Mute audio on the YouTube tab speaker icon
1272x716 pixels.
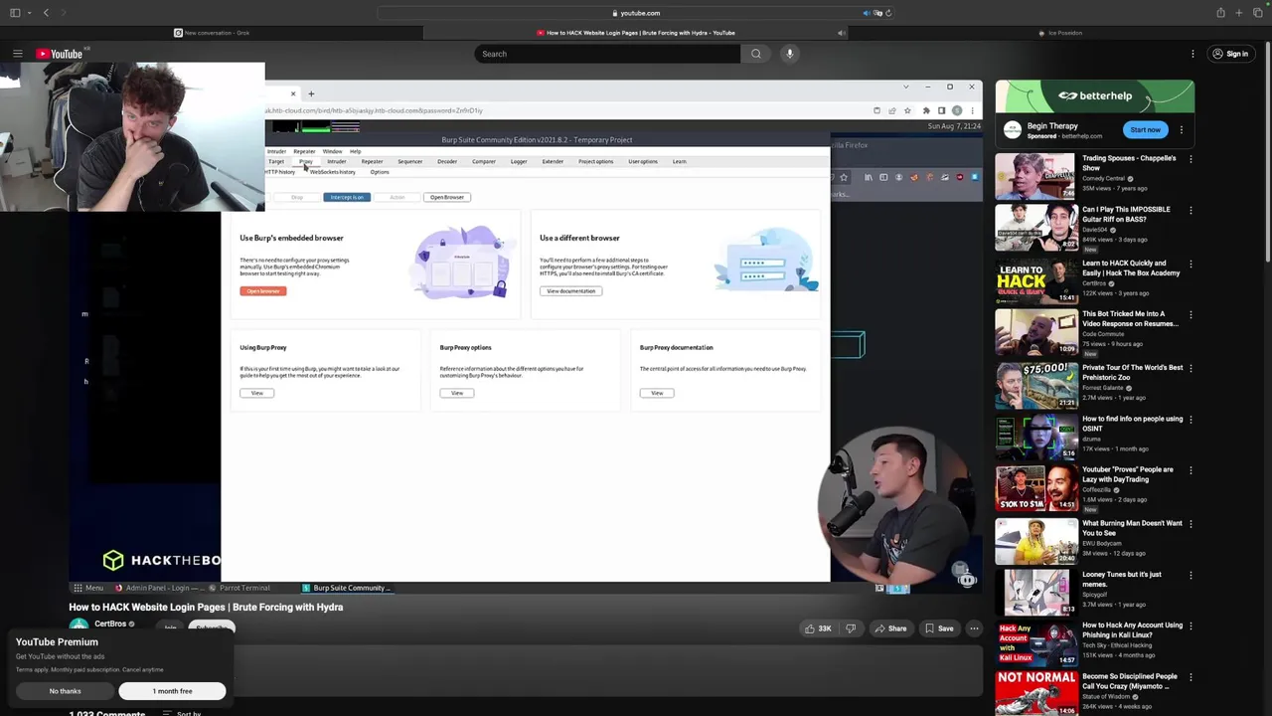point(841,33)
